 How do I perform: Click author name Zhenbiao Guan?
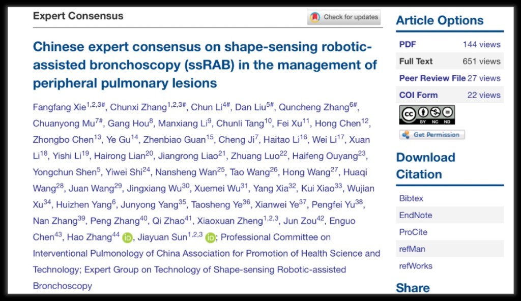(x=175, y=140)
